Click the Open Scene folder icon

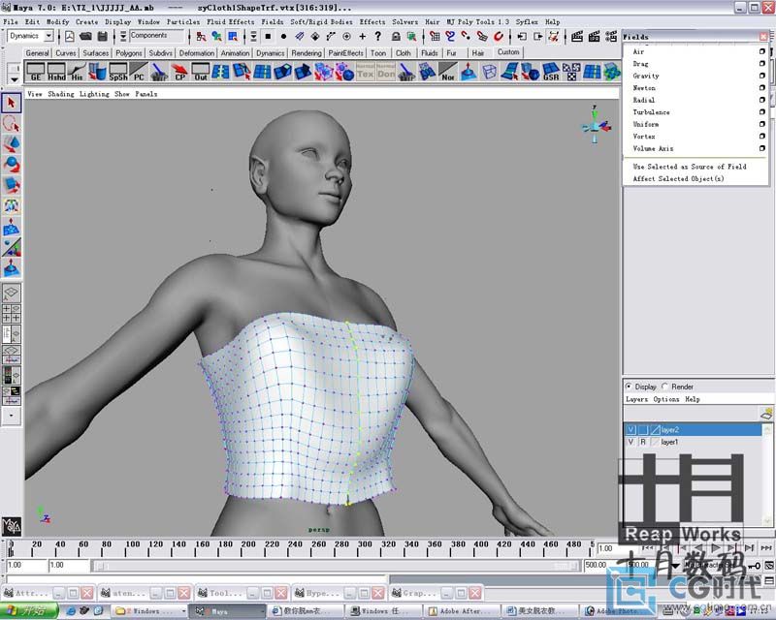click(x=85, y=36)
